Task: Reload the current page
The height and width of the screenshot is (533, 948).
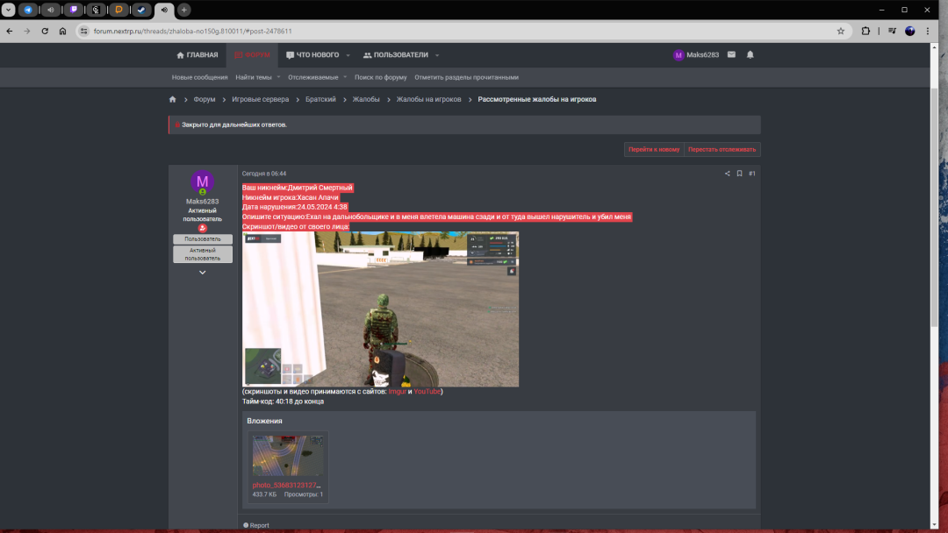Action: click(x=45, y=31)
